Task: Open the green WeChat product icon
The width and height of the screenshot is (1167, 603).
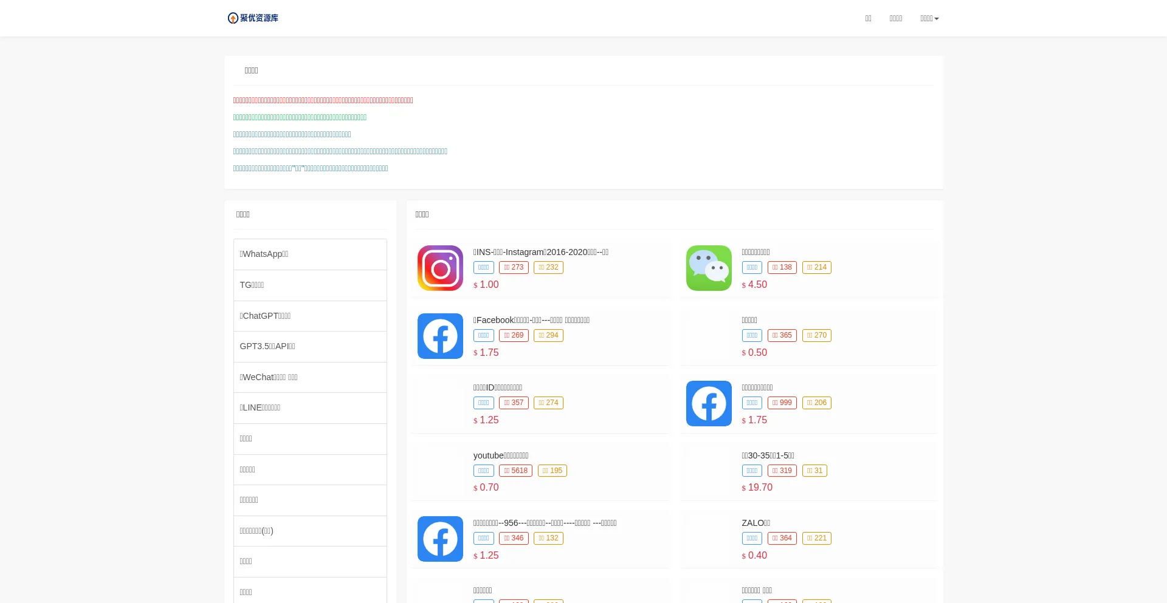Action: point(709,268)
